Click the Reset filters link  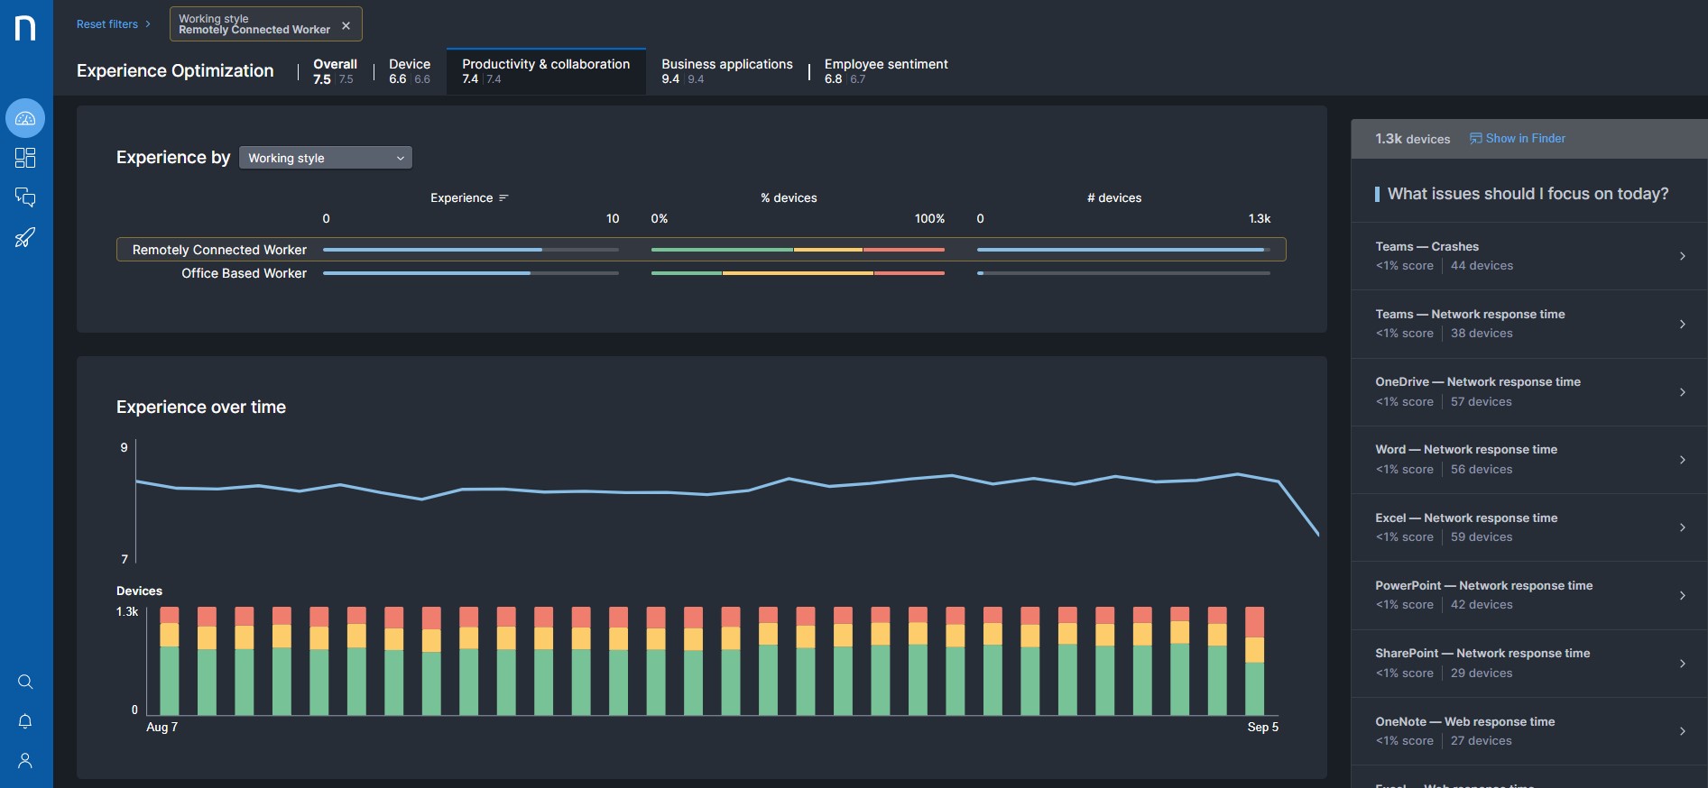point(107,24)
